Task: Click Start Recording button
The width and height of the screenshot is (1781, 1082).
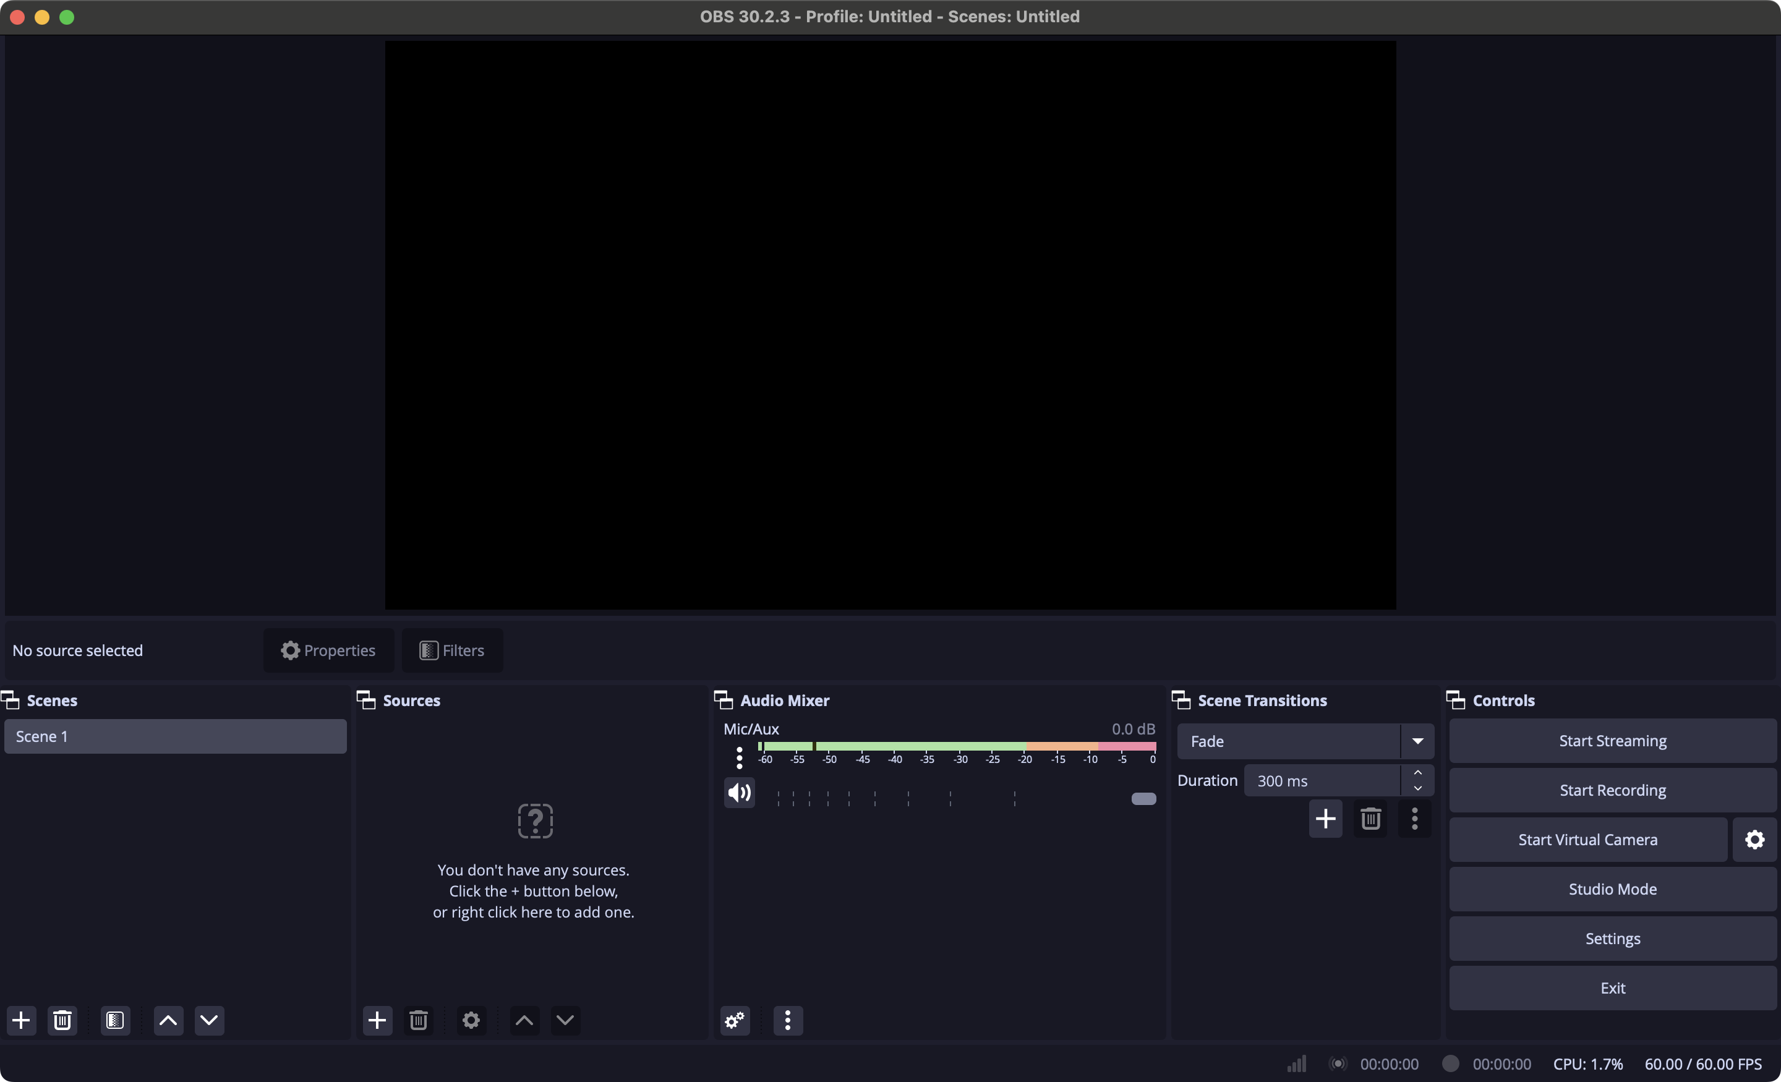Action: click(1612, 790)
